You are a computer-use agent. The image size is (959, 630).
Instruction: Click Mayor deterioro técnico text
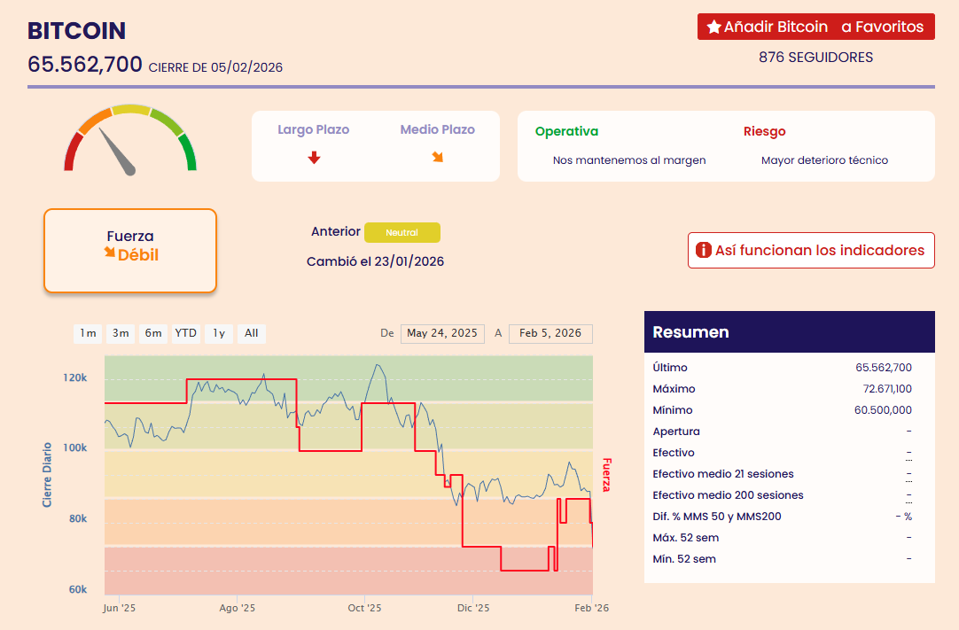pos(824,160)
